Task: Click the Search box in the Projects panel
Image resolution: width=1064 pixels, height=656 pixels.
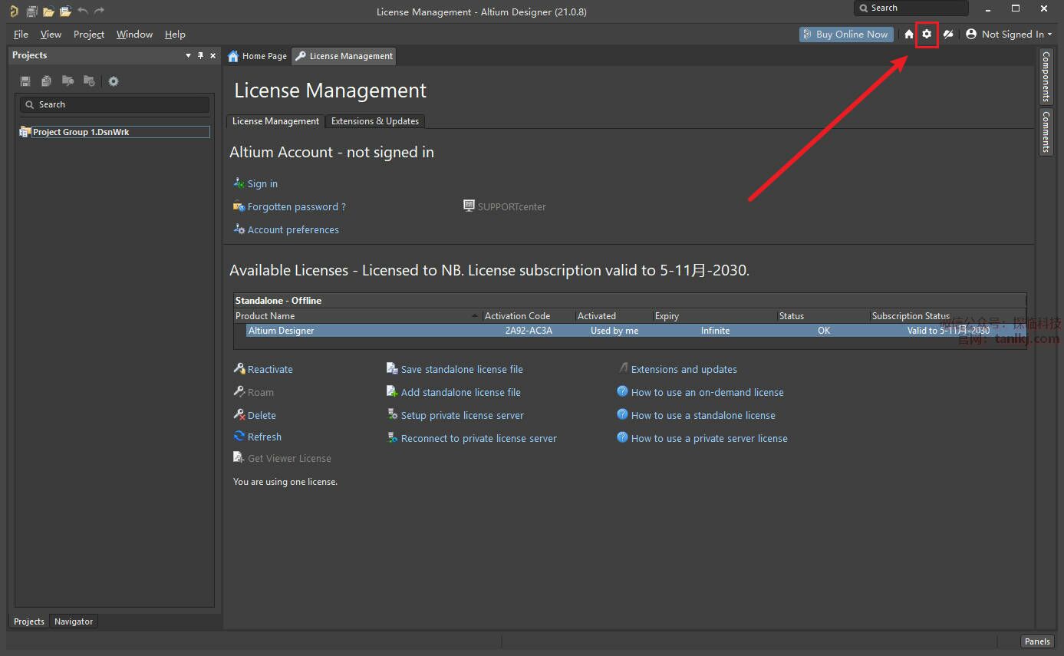Action: coord(114,104)
